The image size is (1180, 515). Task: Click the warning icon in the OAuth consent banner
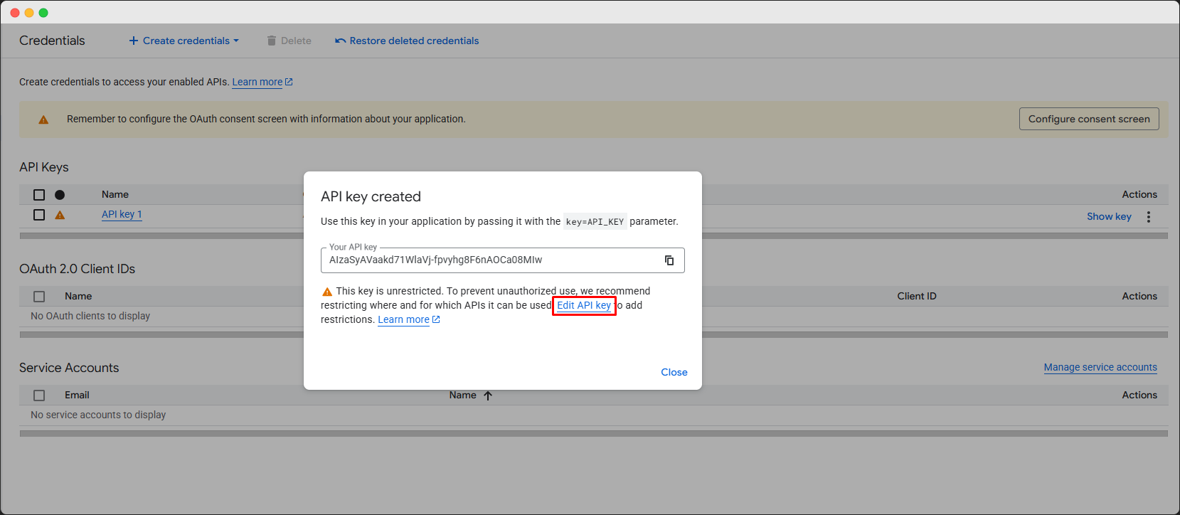pyautogui.click(x=43, y=120)
